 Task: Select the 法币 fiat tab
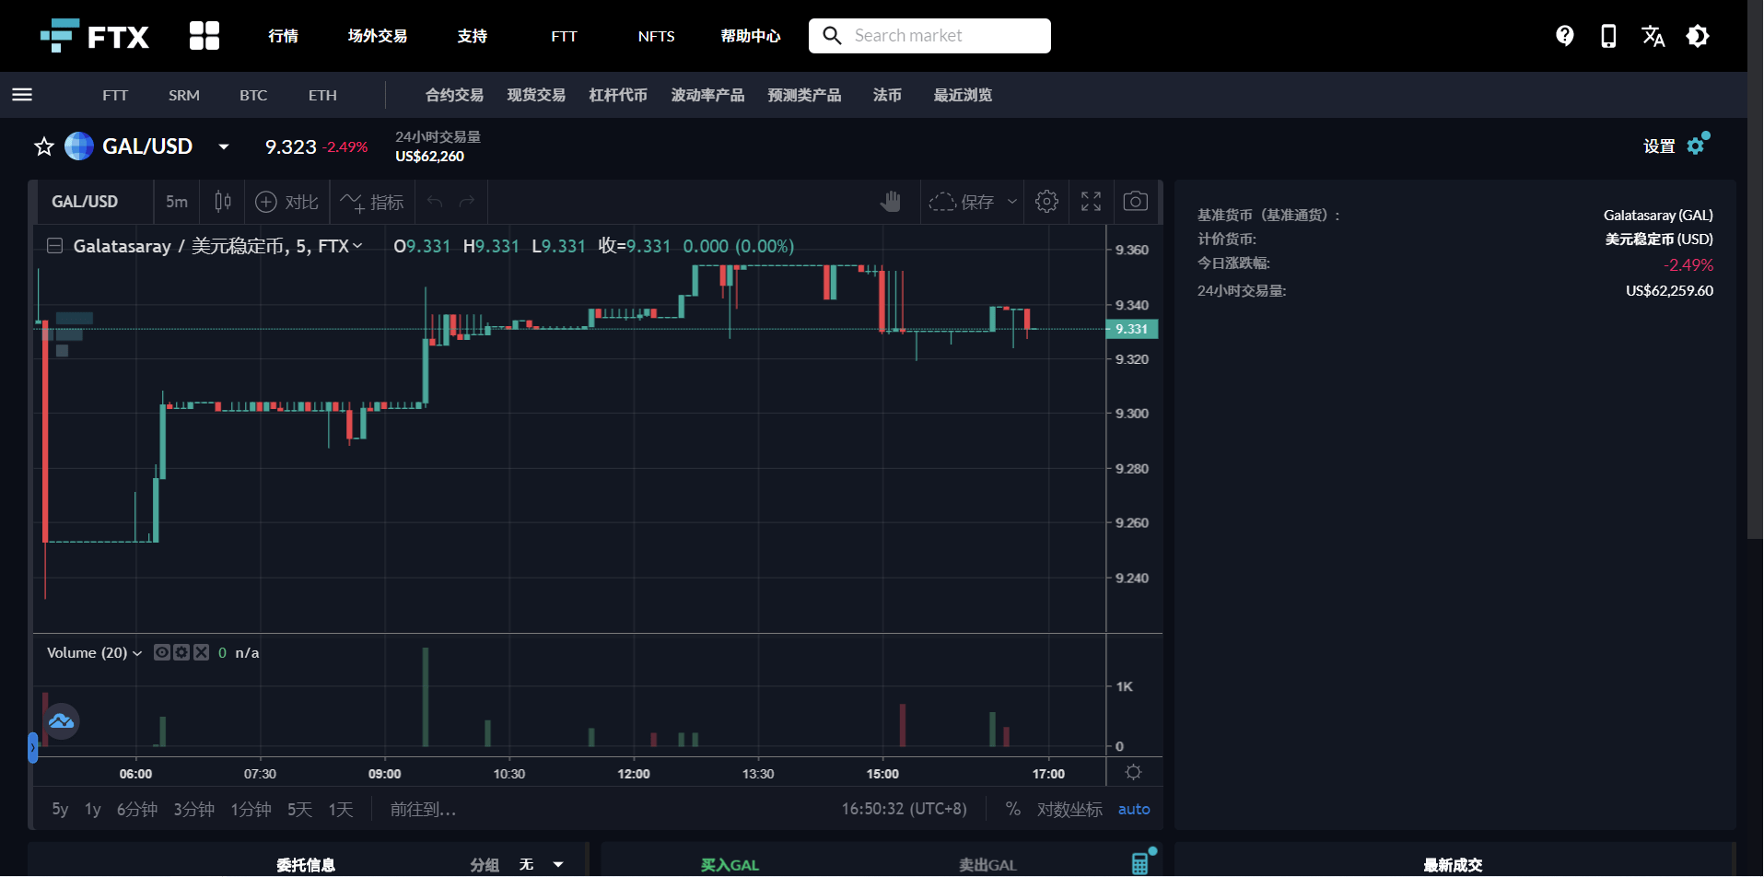click(x=887, y=95)
